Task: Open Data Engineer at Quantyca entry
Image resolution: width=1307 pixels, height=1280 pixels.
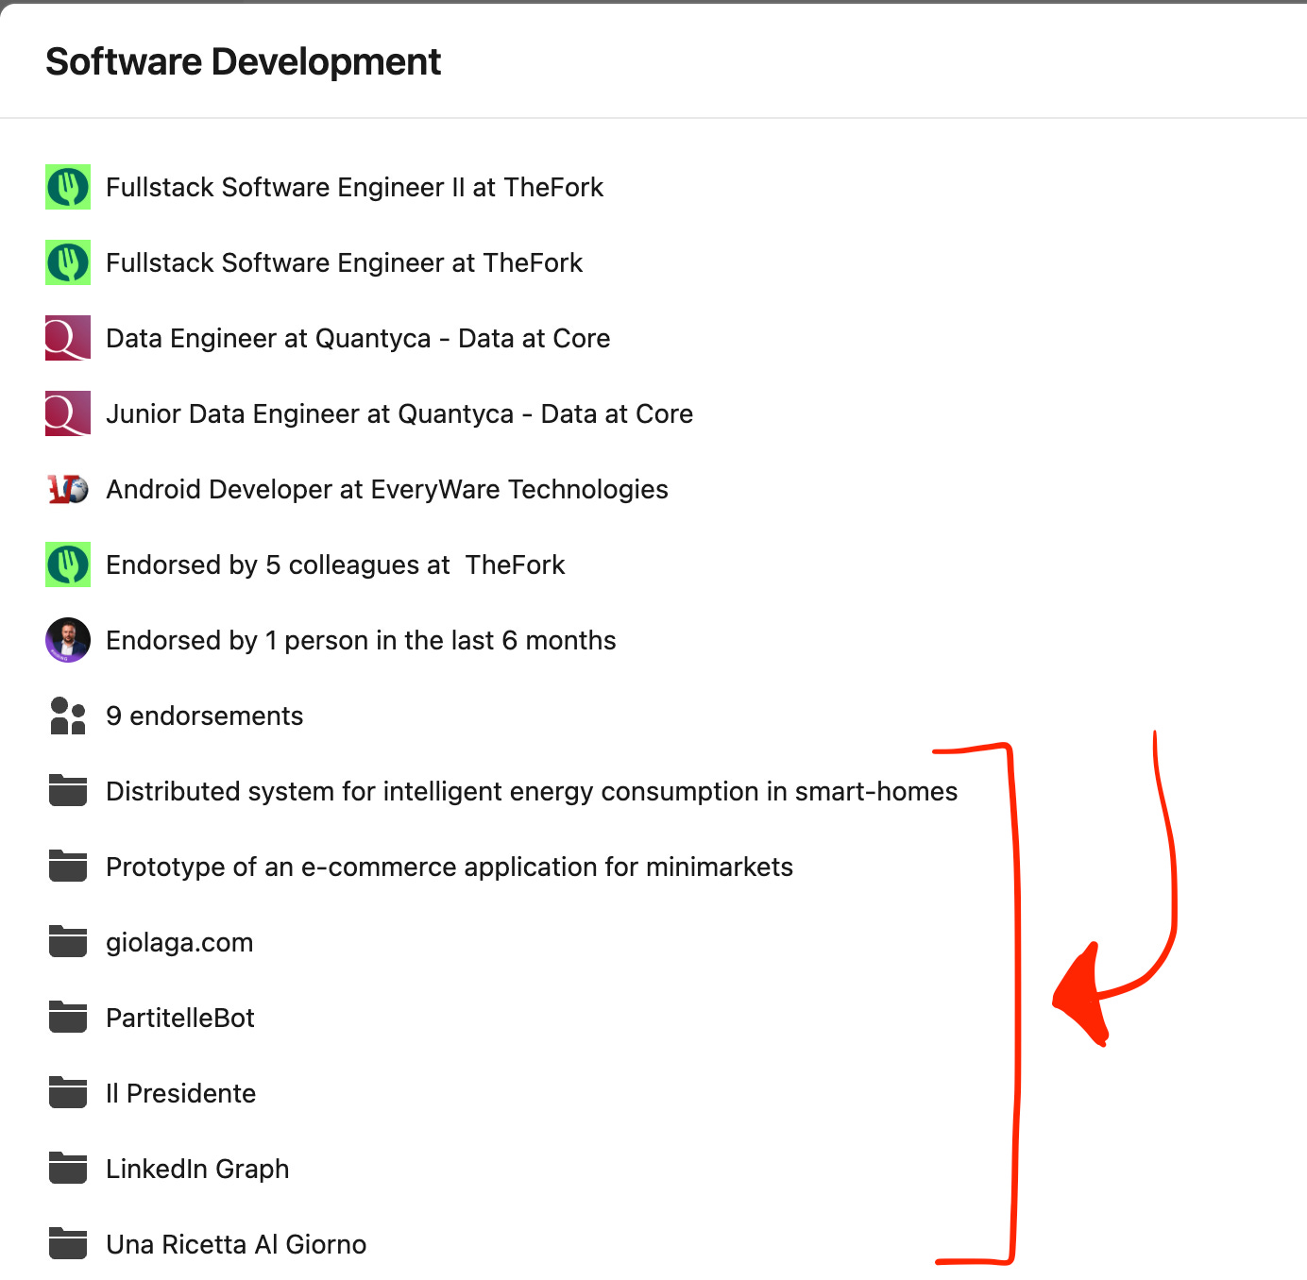Action: click(358, 338)
